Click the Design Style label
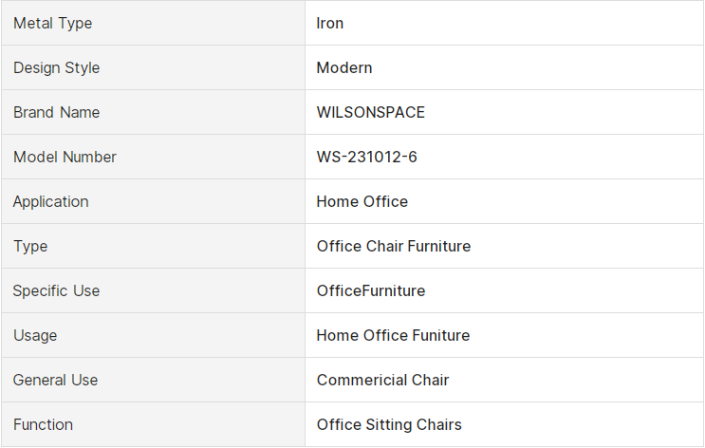705x448 pixels. tap(56, 67)
